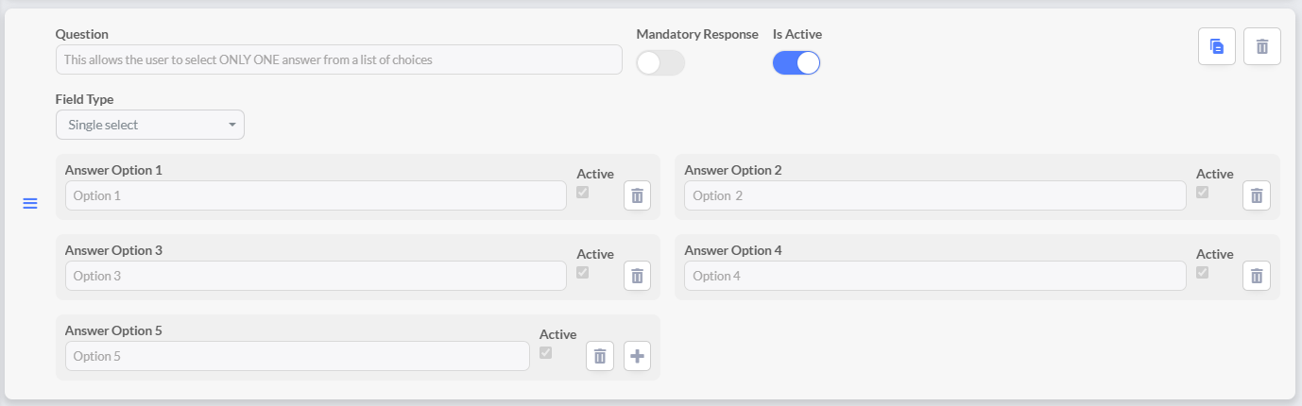1302x406 pixels.
Task: Select the Answer Option 3 input box
Action: click(x=316, y=276)
